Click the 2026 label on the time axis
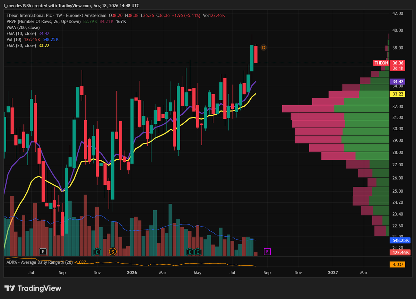The image size is (416, 299). (x=132, y=273)
